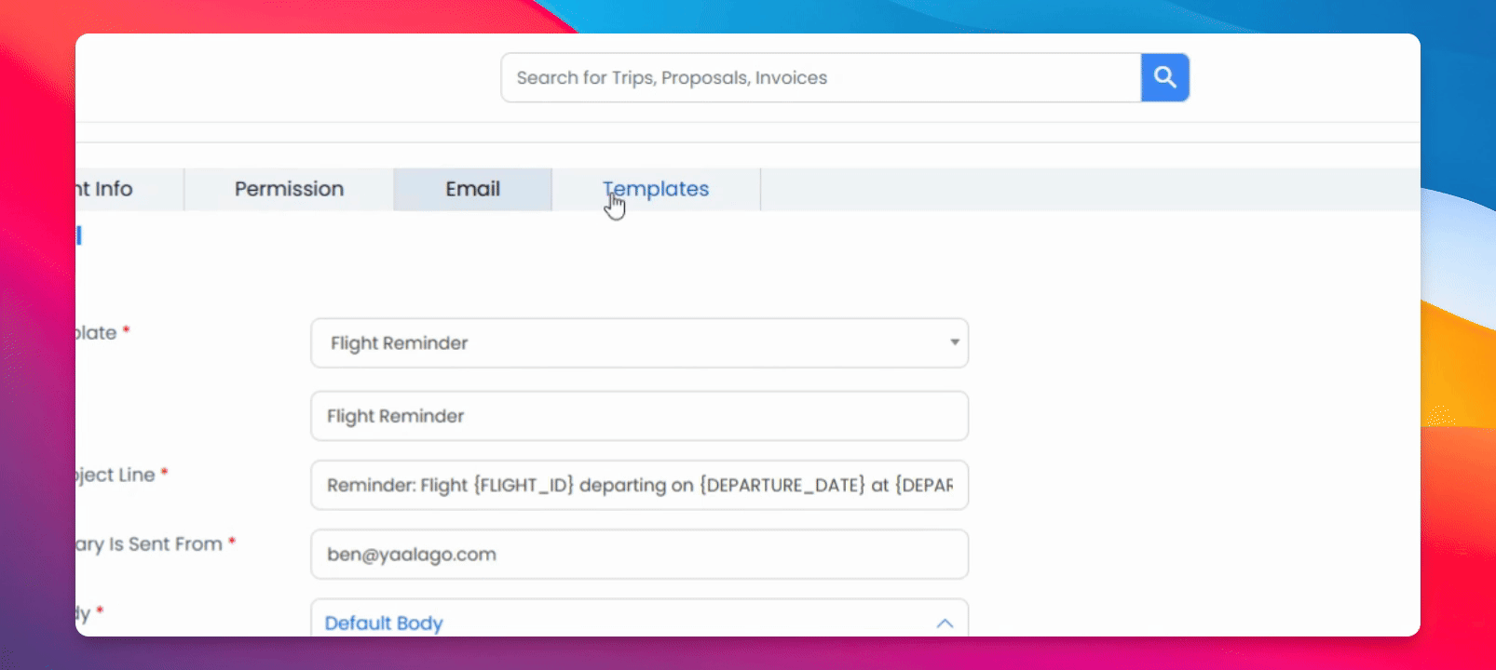The height and width of the screenshot is (670, 1496).
Task: Edit the ben@yaalago.com sender email field
Action: pos(639,554)
